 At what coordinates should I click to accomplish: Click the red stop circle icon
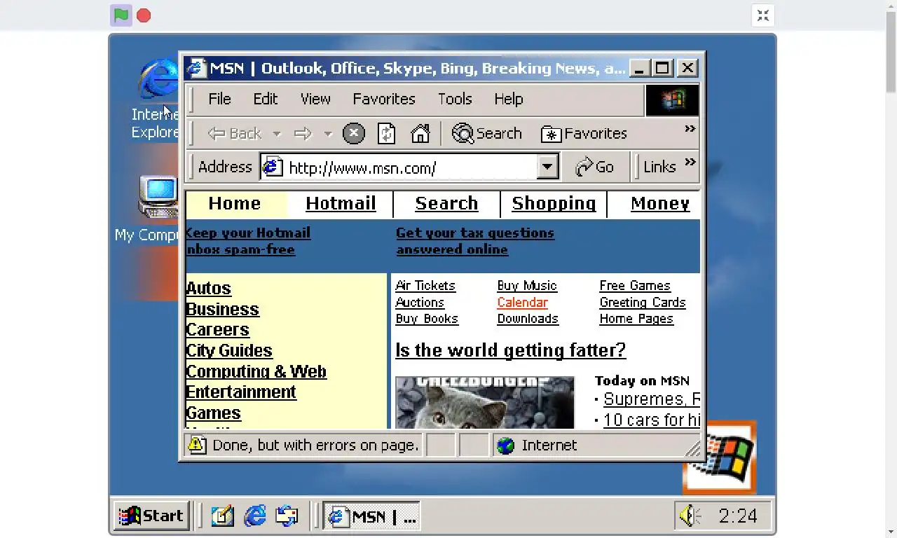144,15
